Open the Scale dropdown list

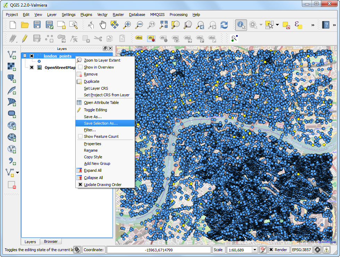point(255,250)
